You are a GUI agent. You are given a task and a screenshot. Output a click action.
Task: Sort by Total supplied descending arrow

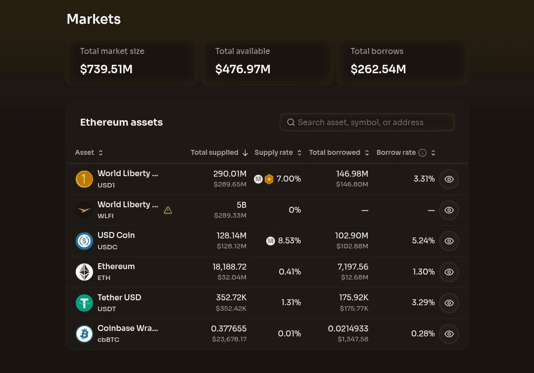pos(245,153)
